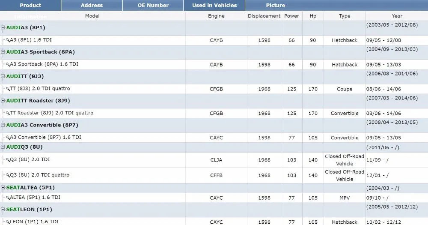Screen dimensions: 428x225
Task: Open the Q3 (8U) 2.0 TDI entry
Action: (x=30, y=159)
